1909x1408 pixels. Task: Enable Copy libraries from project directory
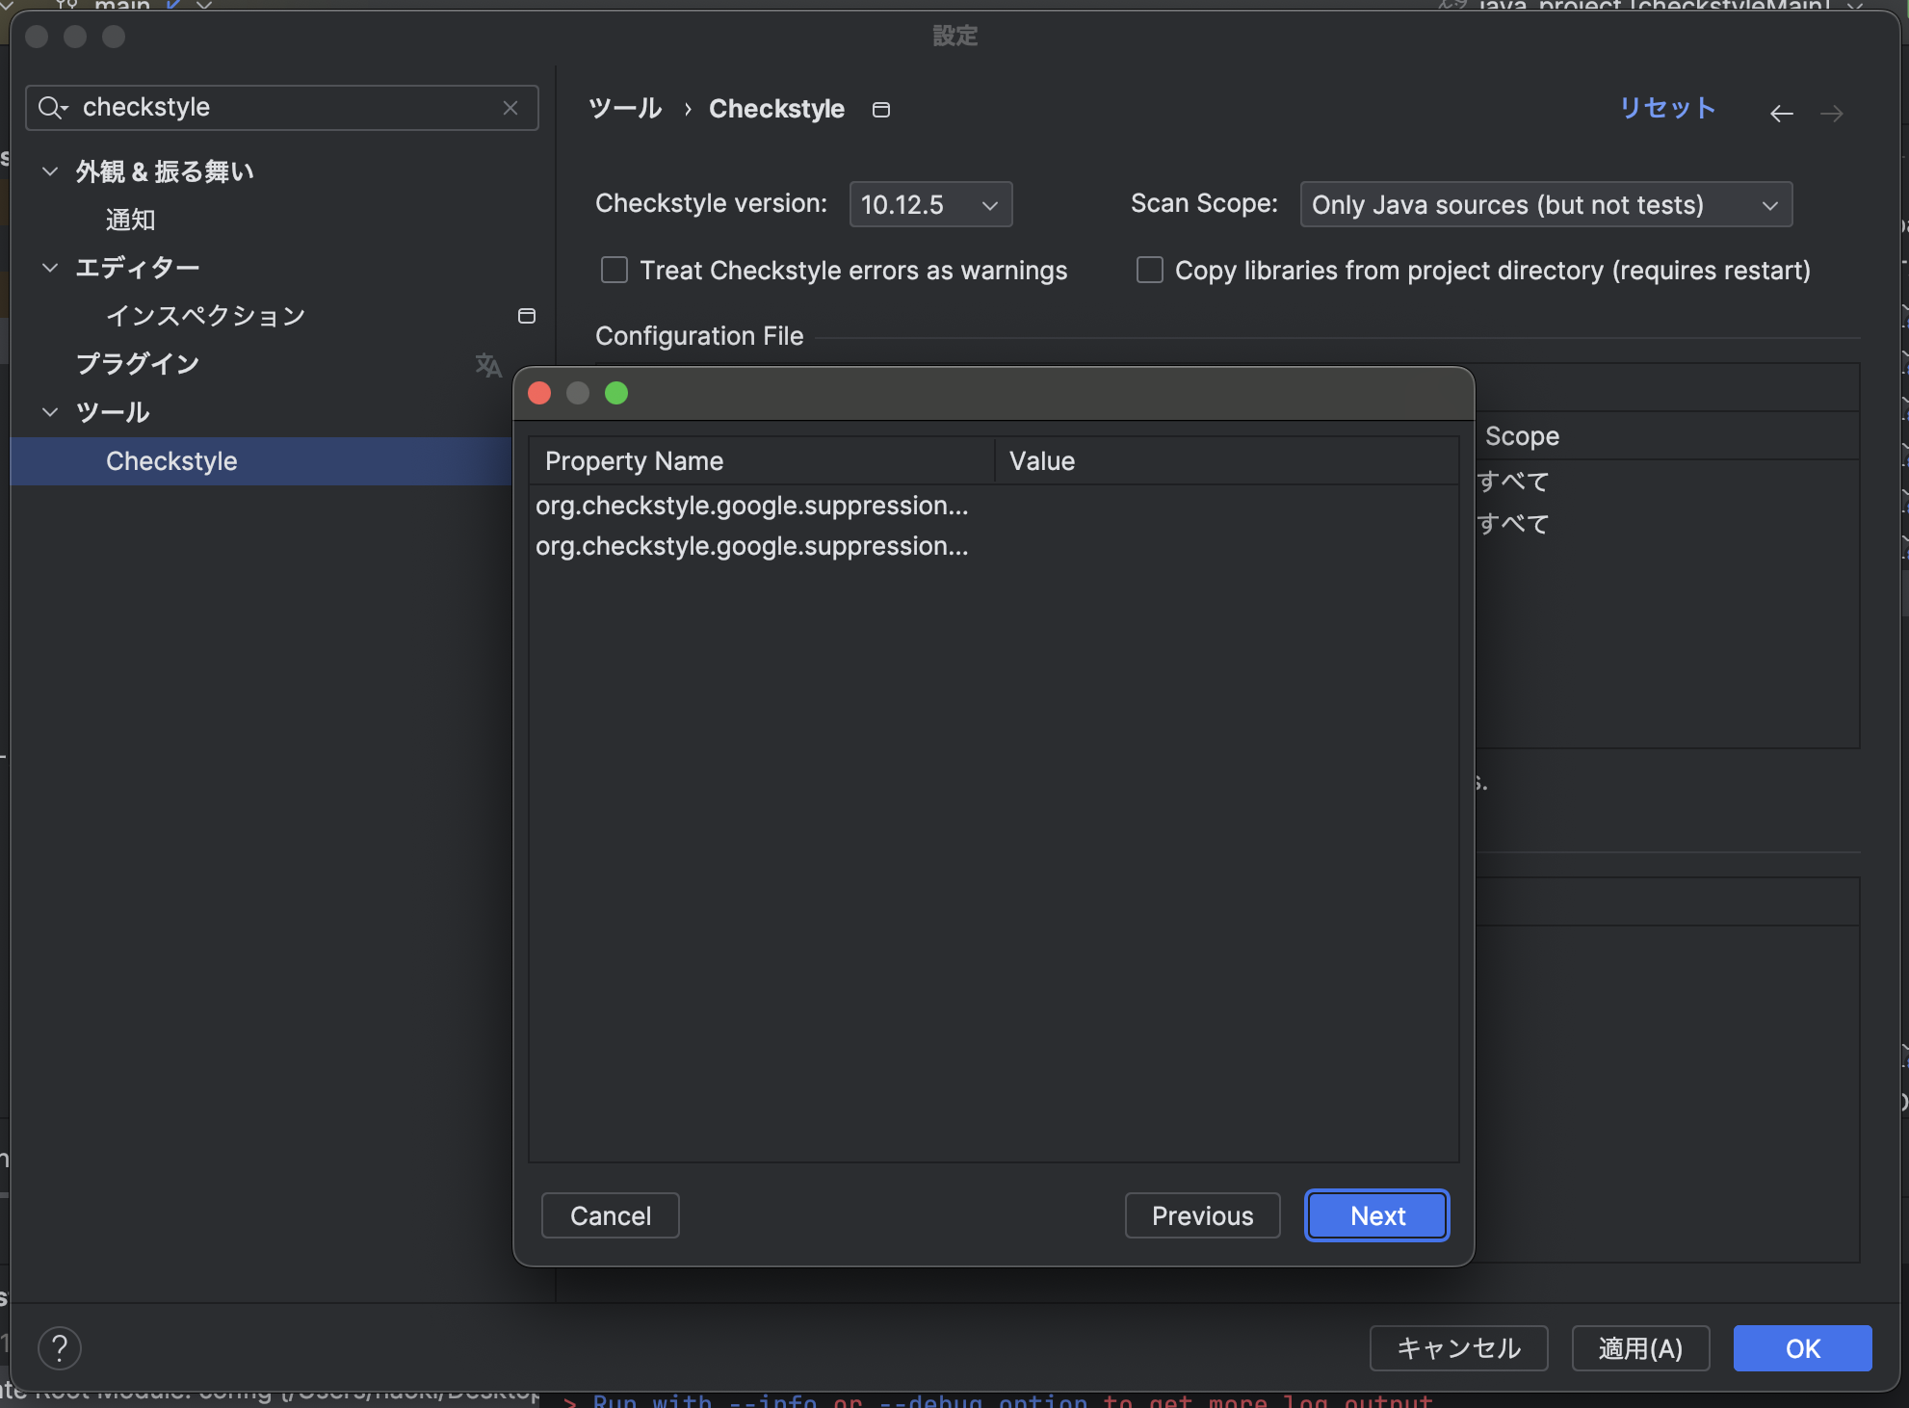tap(1150, 270)
